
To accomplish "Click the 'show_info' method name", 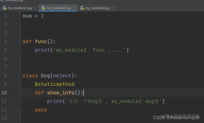I will [61, 93].
